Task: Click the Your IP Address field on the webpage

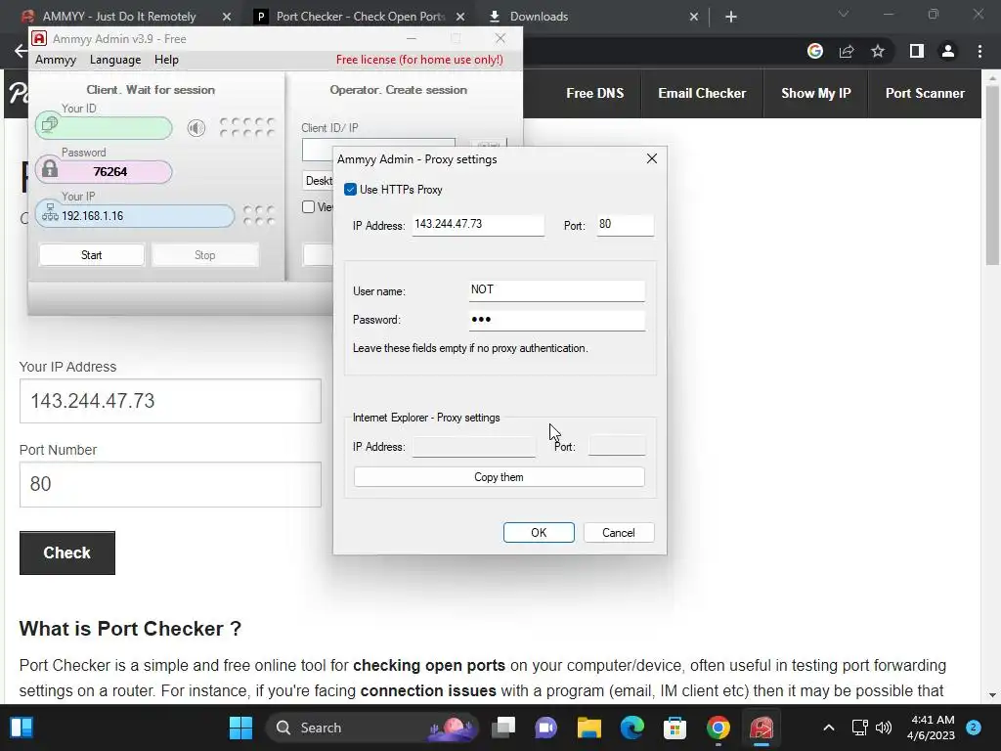Action: tap(170, 401)
